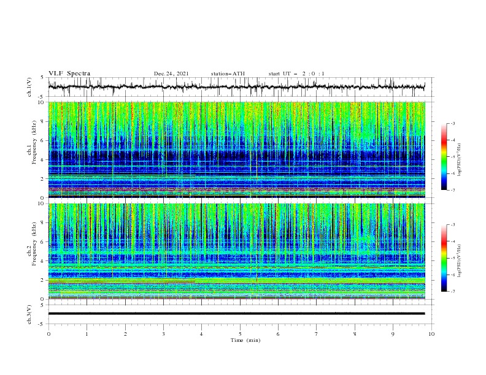The width and height of the screenshot is (486, 375).
Task: Click the time axis tick label '0'
Action: pos(48,334)
